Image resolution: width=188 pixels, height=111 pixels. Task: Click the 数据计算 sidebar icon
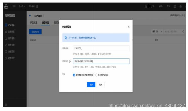click(x=6, y=32)
